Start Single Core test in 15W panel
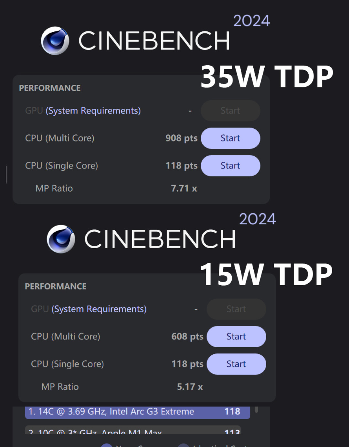 [236, 364]
